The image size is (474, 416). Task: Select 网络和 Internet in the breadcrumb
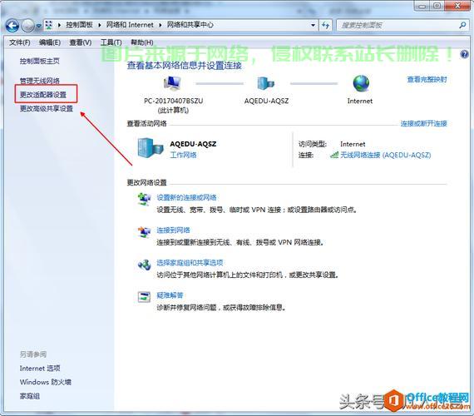click(x=130, y=25)
